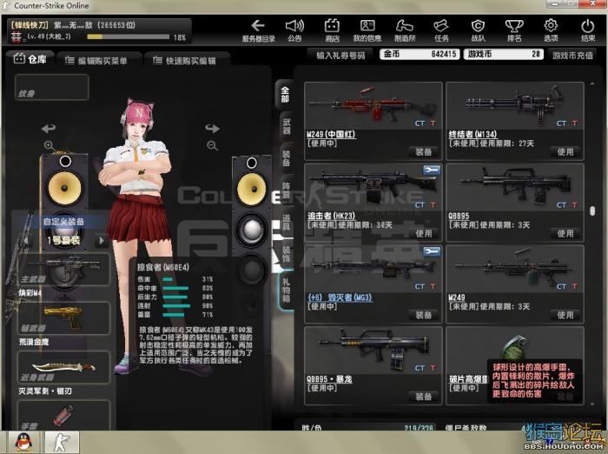608x454 pixels.
Task: Click 使用 button for M249
Action: pyautogui.click(x=565, y=315)
